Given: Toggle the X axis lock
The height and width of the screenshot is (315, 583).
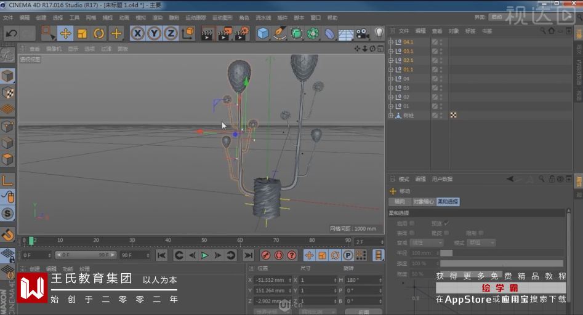Looking at the screenshot, I should click(x=138, y=33).
